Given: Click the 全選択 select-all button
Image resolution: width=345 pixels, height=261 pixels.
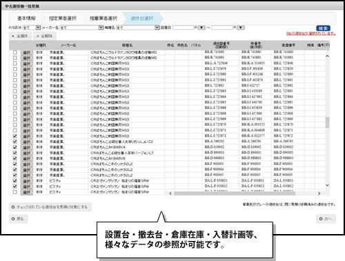Looking at the screenshot, I should tap(20, 36).
